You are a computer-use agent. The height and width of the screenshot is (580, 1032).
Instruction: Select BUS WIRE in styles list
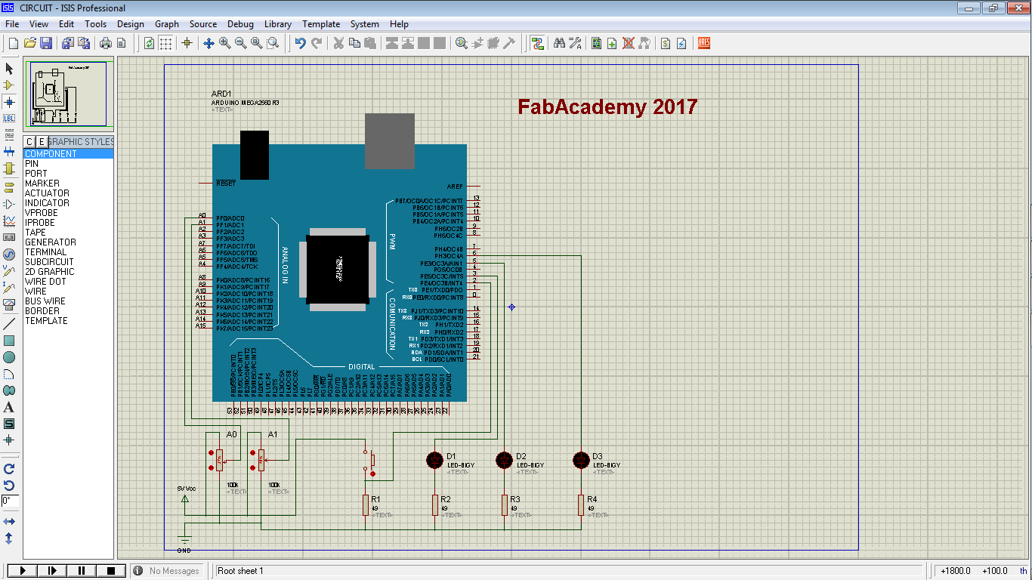(69, 301)
